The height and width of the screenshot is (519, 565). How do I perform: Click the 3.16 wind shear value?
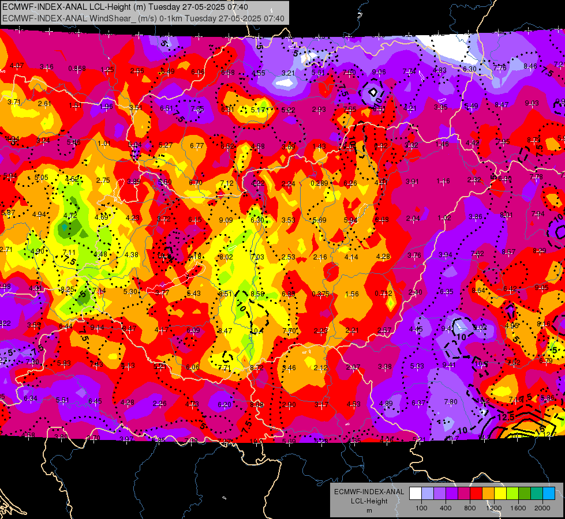pyautogui.click(x=47, y=67)
